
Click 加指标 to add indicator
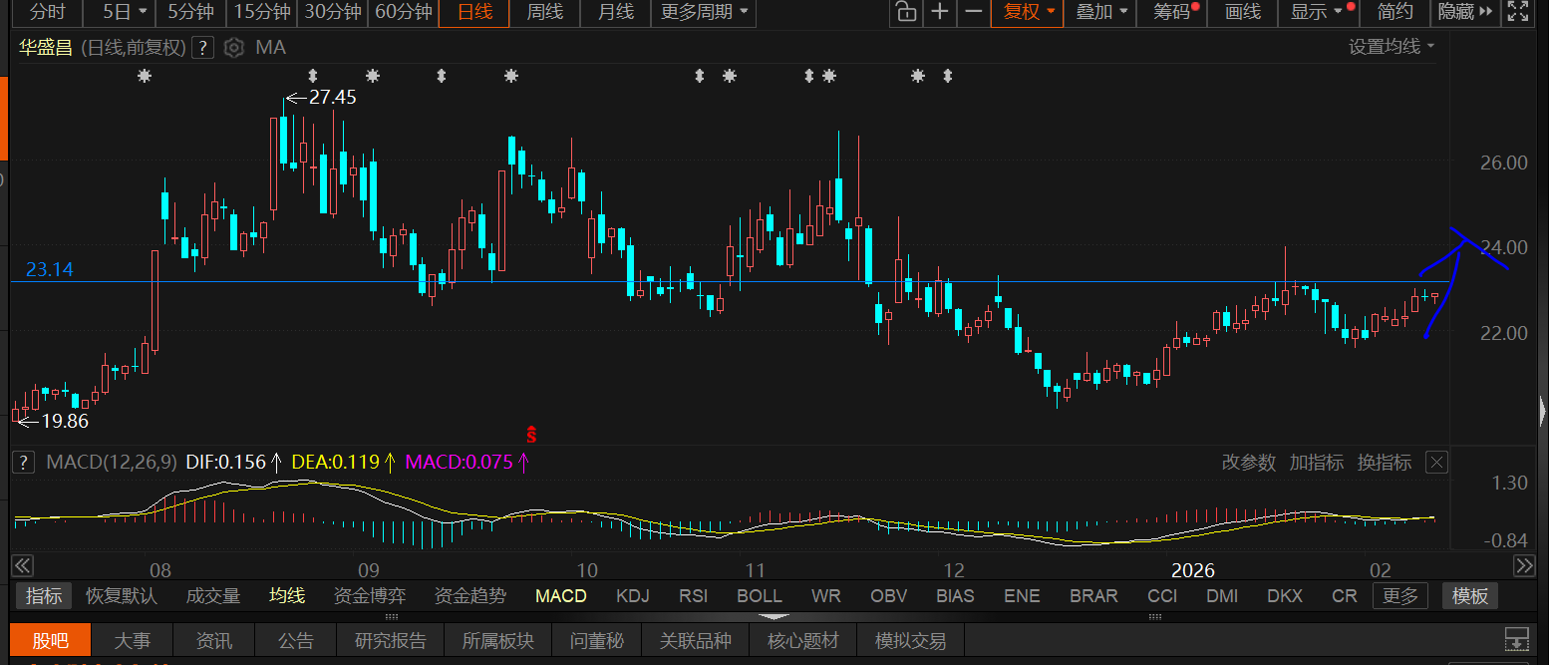pyautogui.click(x=1316, y=463)
